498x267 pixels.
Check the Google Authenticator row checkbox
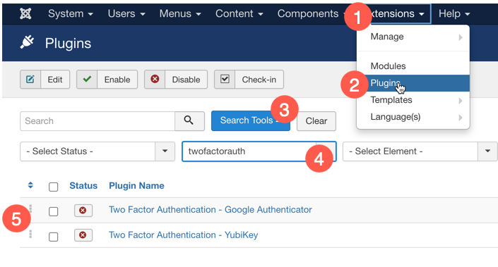pyautogui.click(x=54, y=211)
